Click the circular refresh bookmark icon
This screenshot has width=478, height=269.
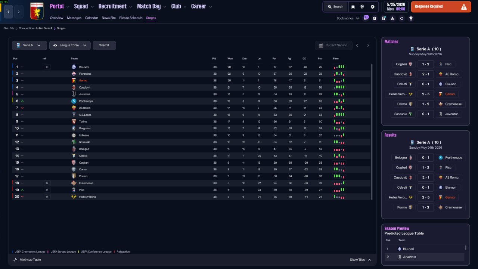[402, 18]
